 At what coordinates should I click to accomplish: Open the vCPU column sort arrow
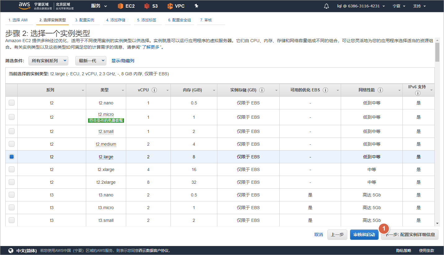click(x=167, y=90)
